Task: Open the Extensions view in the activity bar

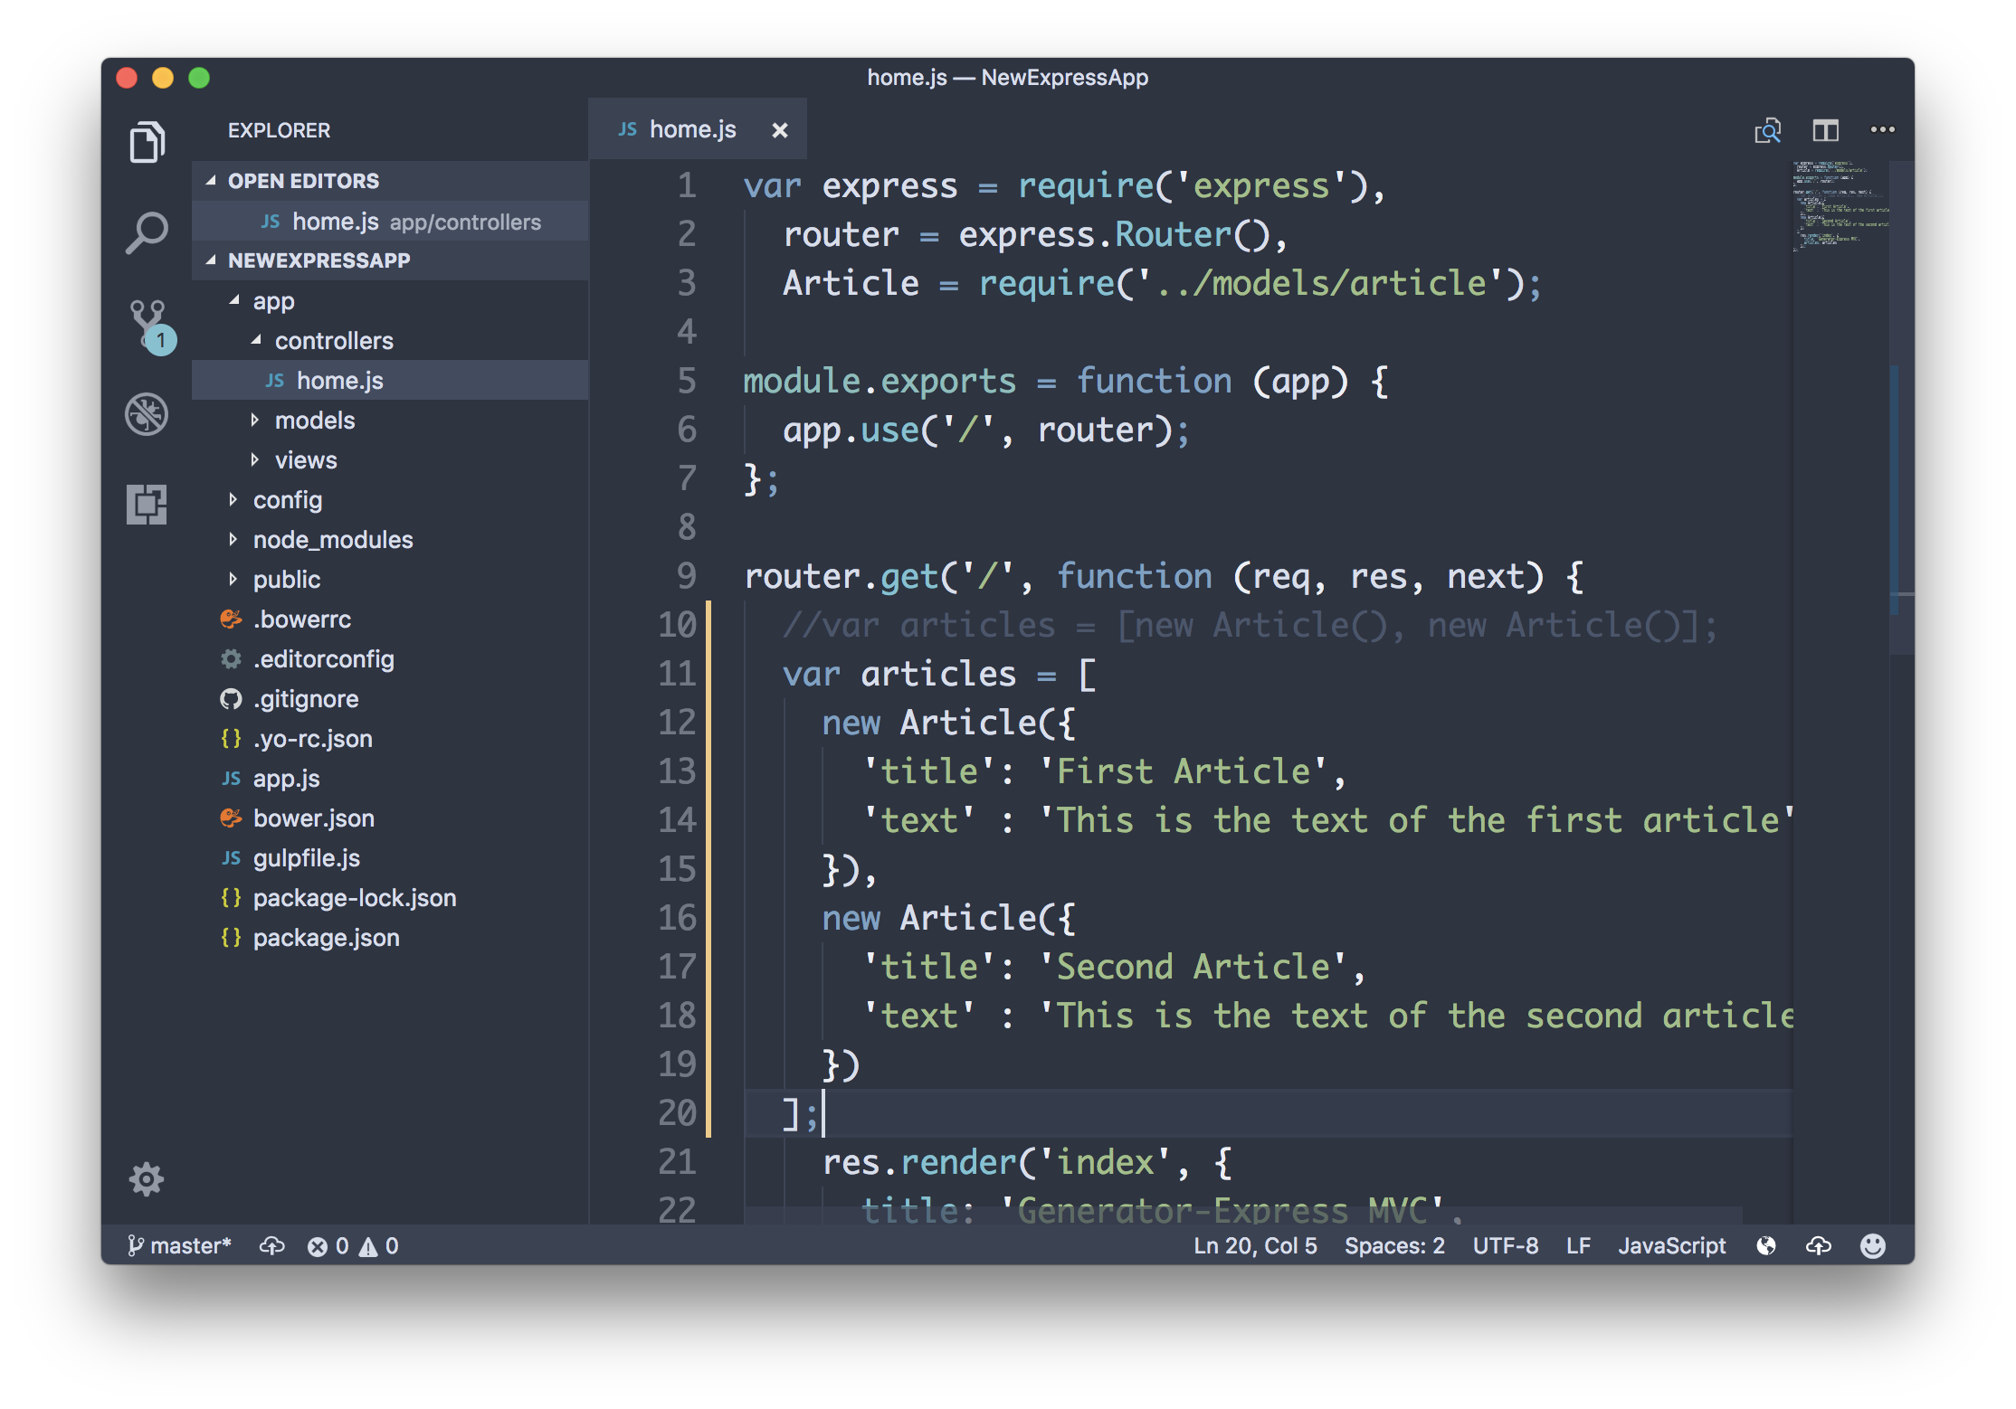Action: 147,504
